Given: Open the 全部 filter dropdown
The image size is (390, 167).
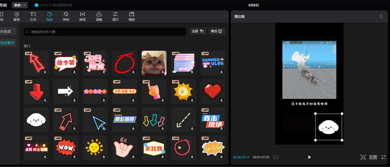Looking at the screenshot, I should coord(198,31).
